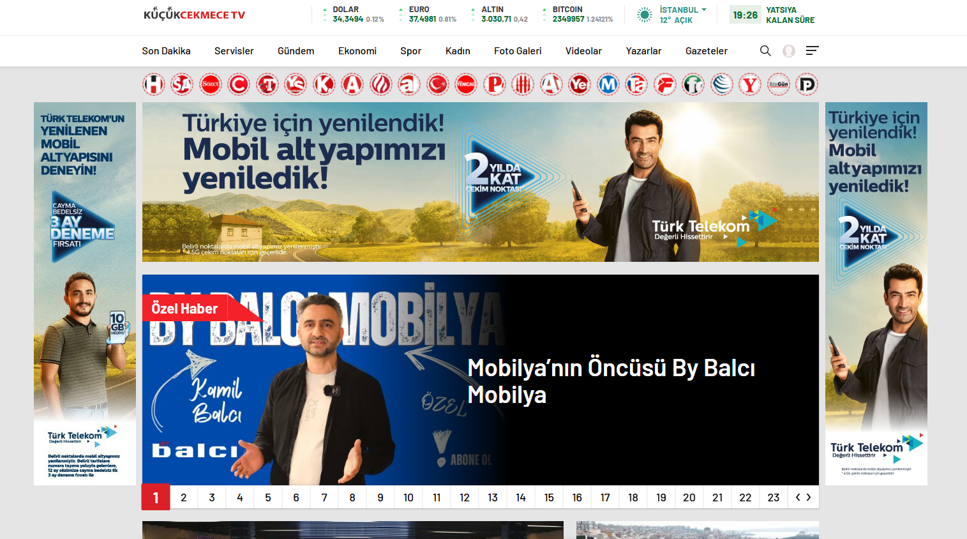Viewport: 967px width, 539px height.
Task: Click the EURO exchange rate
Action: 427,15
